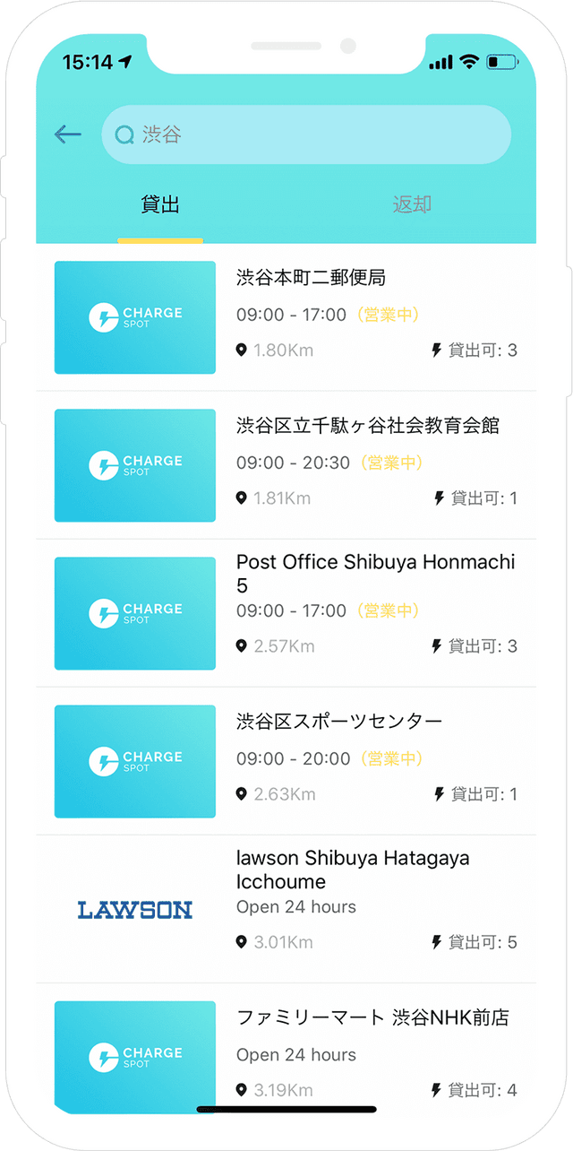
Task: Tap lightning icon for 渋谷区スポーツセンター availability
Action: click(x=439, y=794)
